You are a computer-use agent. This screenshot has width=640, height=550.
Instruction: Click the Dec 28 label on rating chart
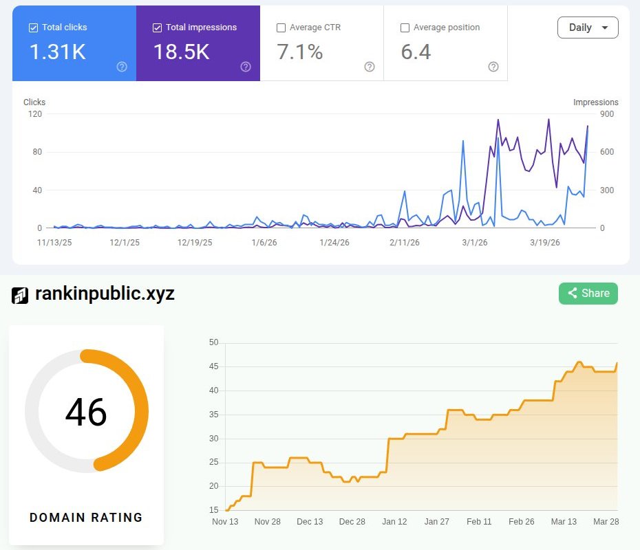(x=352, y=521)
